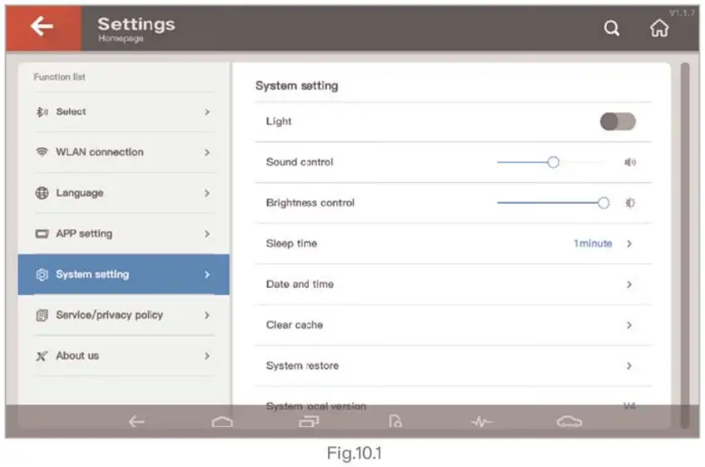The image size is (705, 467).
Task: Tap the document lock icon in bottom bar
Action: [395, 421]
